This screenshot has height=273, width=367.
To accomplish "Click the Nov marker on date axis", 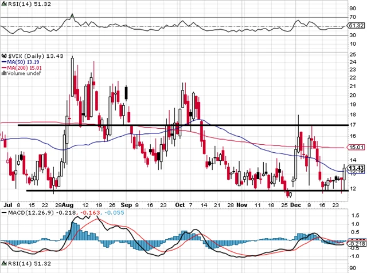I will (x=240, y=204).
